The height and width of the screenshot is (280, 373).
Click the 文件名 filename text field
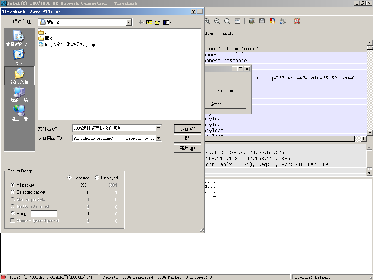click(x=114, y=128)
